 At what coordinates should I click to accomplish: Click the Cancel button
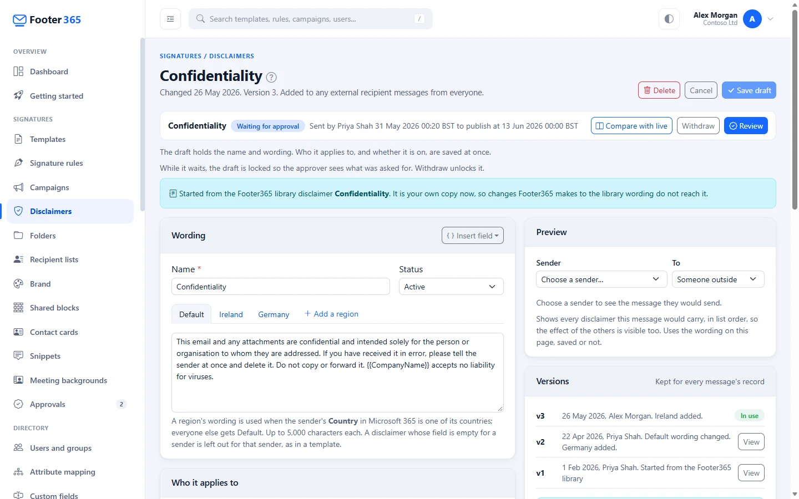point(701,90)
